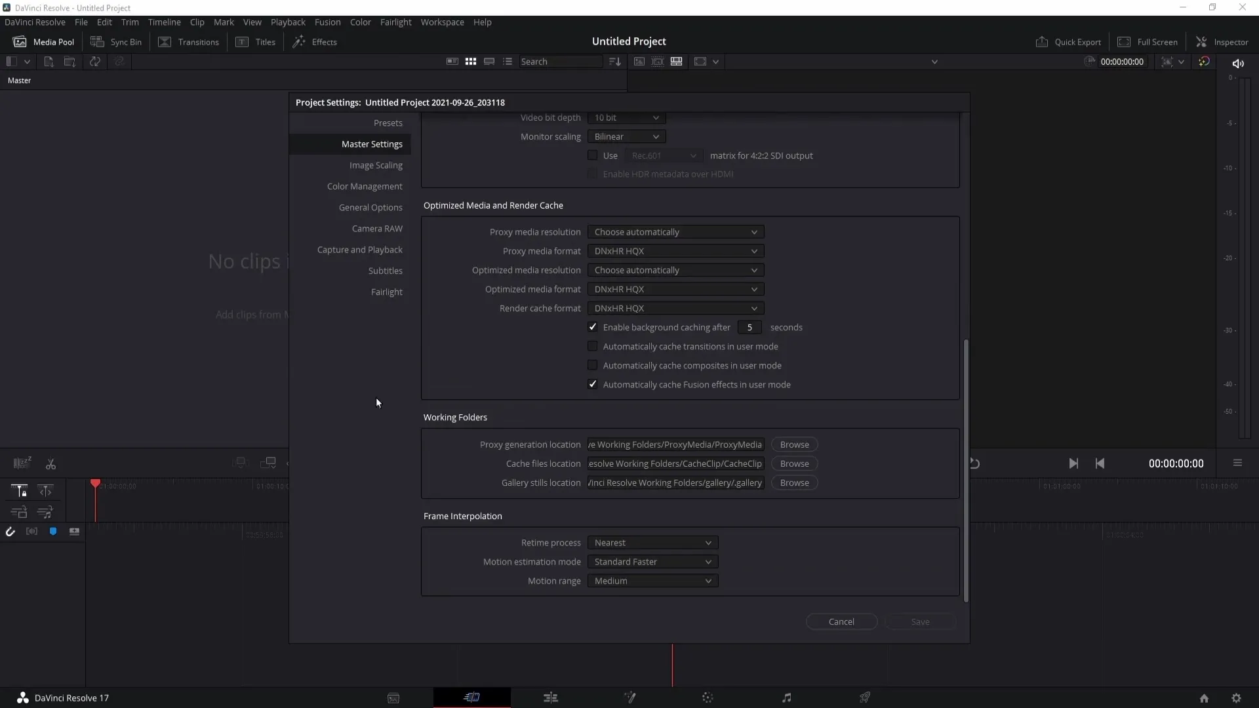Image resolution: width=1259 pixels, height=708 pixels.
Task: Click the Save button to apply settings
Action: [x=920, y=621]
